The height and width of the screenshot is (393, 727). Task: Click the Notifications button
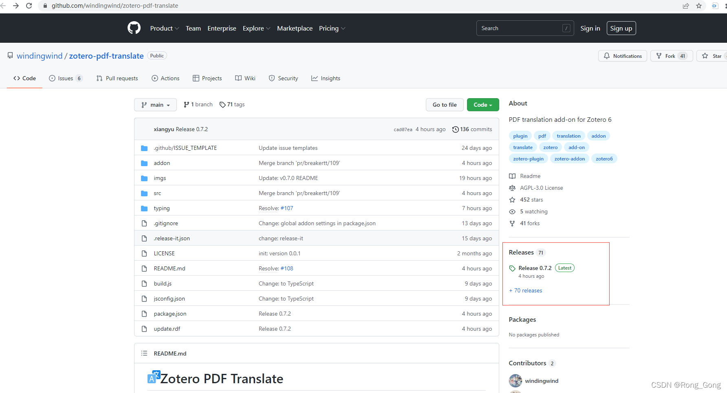[622, 56]
